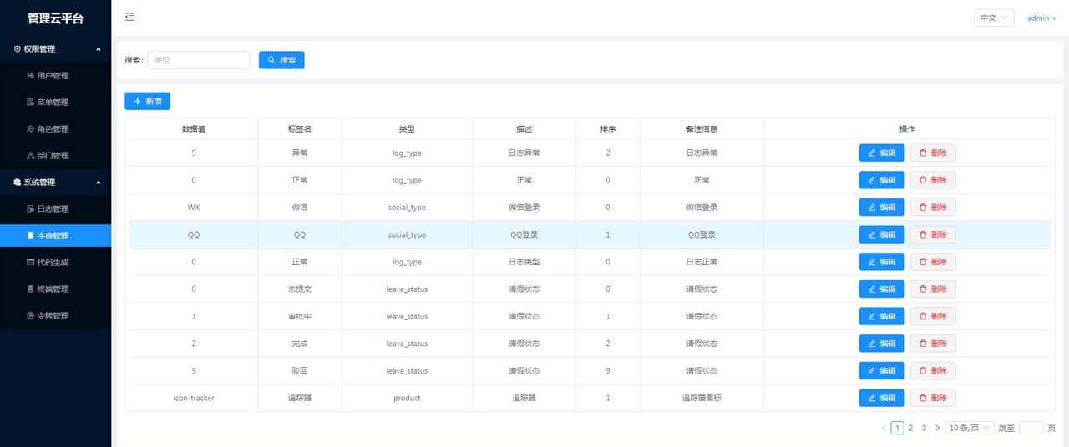Edit the 审批中 leave_status row
Screen dimensions: 1069x447
882,317
